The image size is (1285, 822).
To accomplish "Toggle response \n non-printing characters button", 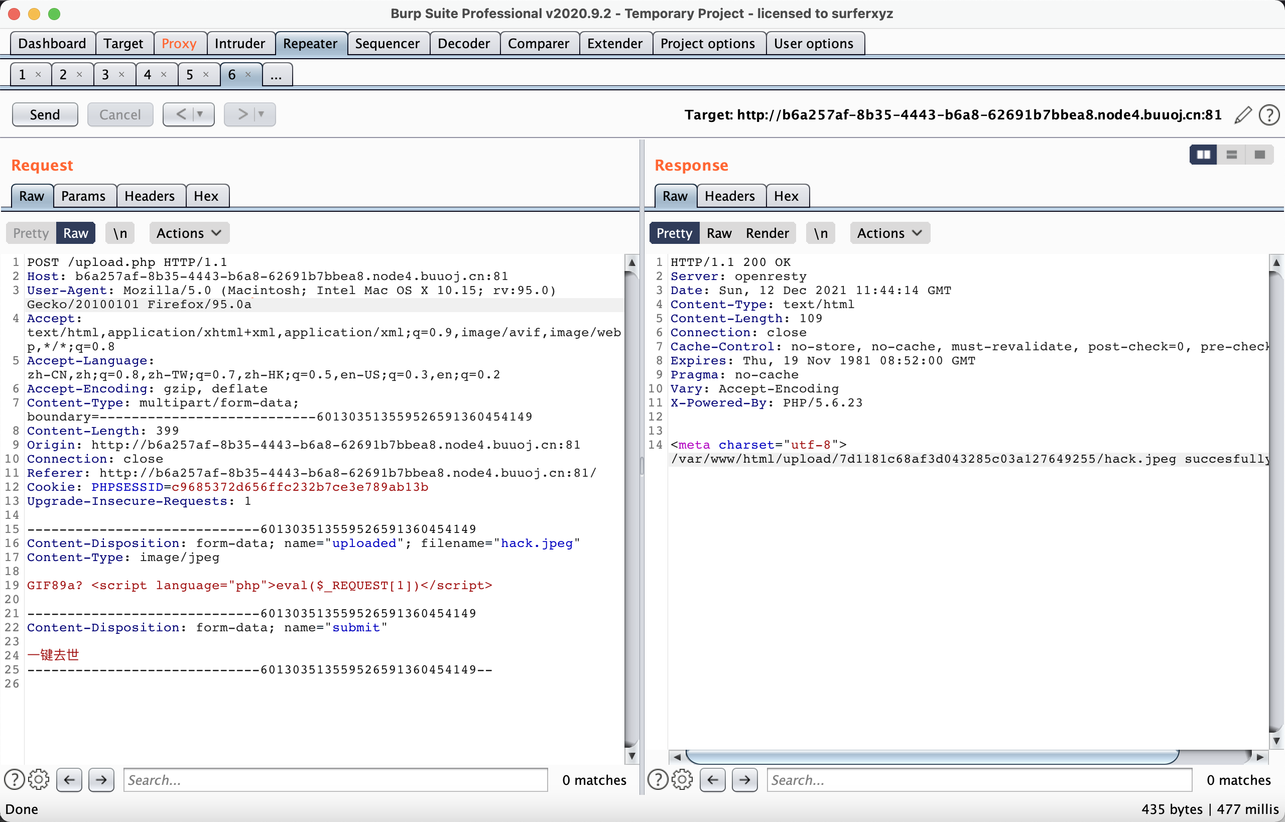I will click(821, 233).
